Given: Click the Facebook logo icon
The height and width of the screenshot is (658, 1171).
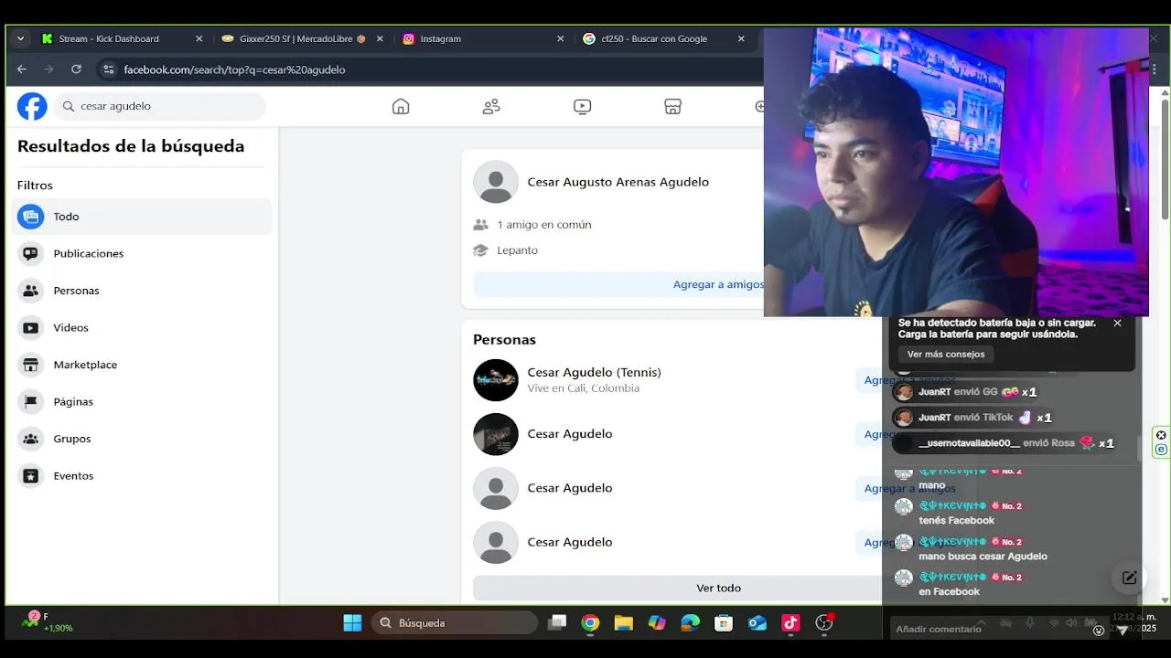Looking at the screenshot, I should [32, 106].
